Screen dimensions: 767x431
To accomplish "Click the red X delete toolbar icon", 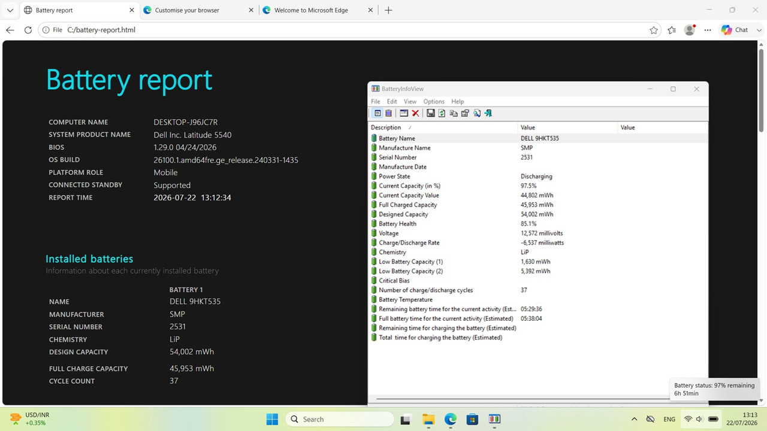I will click(415, 113).
